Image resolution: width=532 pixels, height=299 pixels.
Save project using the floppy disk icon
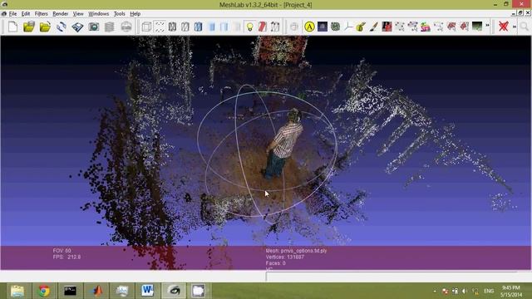pyautogui.click(x=77, y=27)
